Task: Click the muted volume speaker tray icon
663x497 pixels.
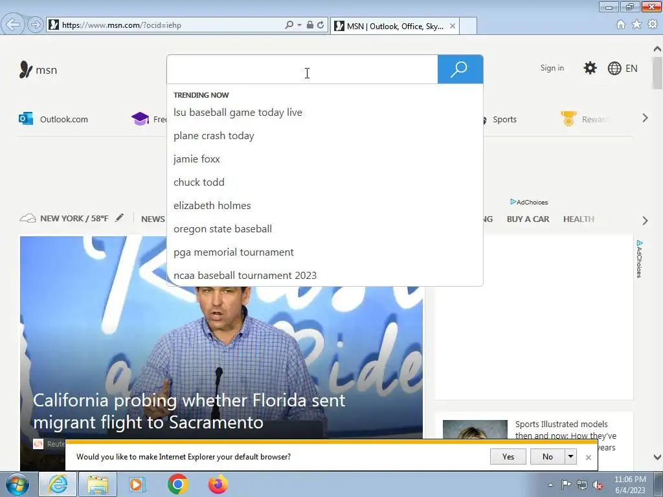Action: [598, 485]
